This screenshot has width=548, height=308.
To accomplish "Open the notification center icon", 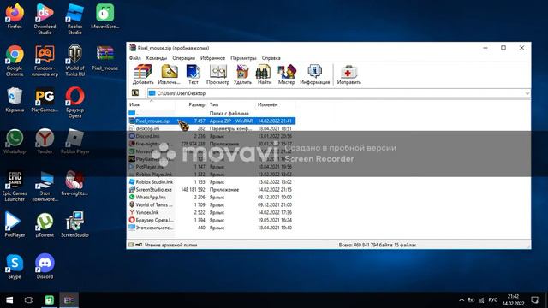I will tap(534, 300).
